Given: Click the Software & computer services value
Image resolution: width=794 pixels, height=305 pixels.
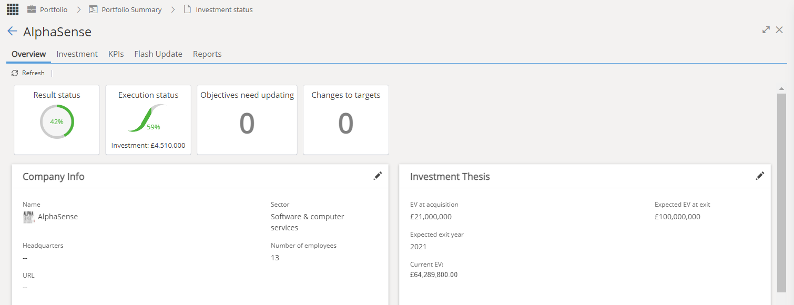Looking at the screenshot, I should [x=308, y=222].
